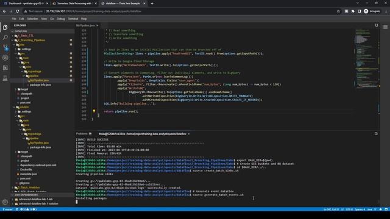Open the right side panel outline icon
Image resolution: width=390 pixels, height=219 pixels.
click(385, 27)
